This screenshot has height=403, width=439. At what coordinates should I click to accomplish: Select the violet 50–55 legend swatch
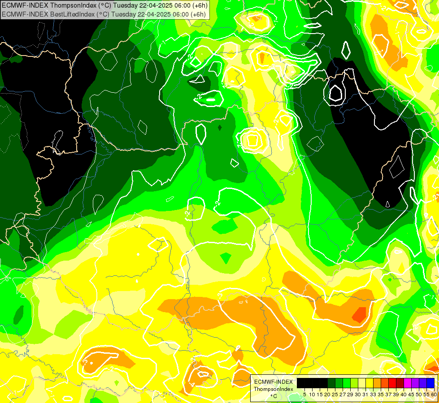(423, 383)
